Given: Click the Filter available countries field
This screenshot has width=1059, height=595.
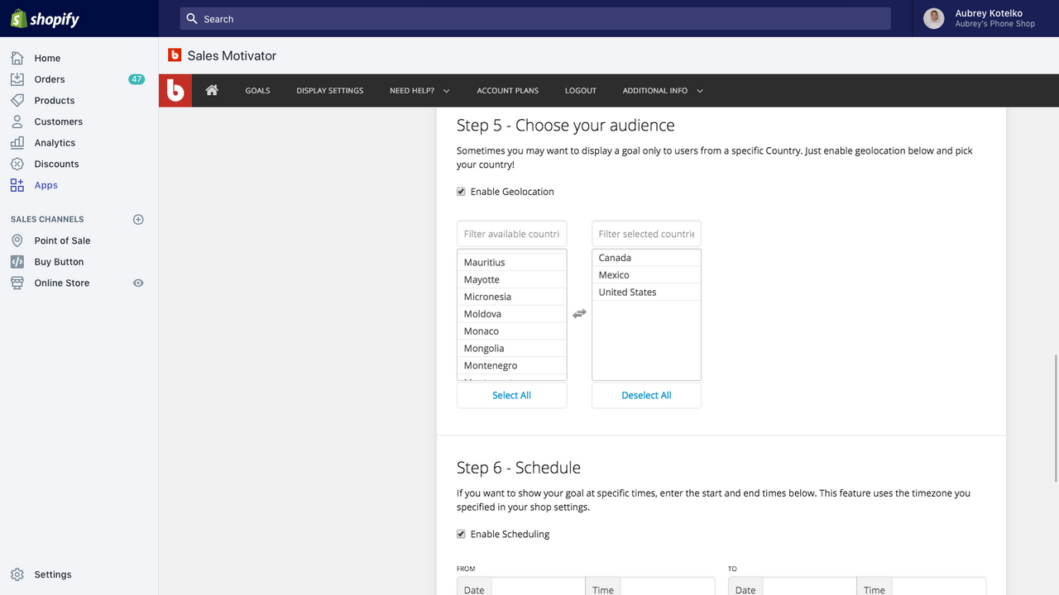Looking at the screenshot, I should tap(511, 234).
